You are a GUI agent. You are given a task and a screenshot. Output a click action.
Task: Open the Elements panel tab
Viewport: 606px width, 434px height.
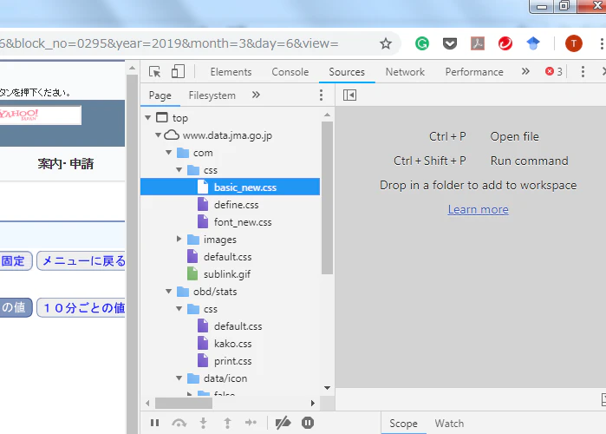pyautogui.click(x=231, y=72)
